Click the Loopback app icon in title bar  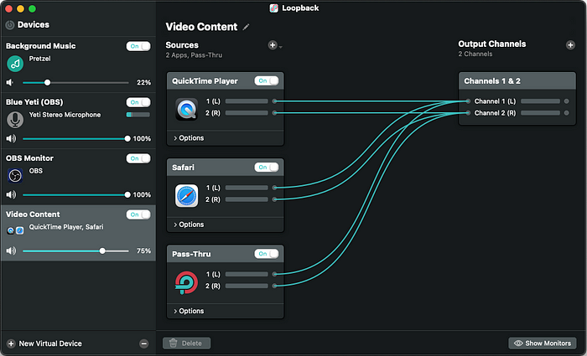pos(274,8)
